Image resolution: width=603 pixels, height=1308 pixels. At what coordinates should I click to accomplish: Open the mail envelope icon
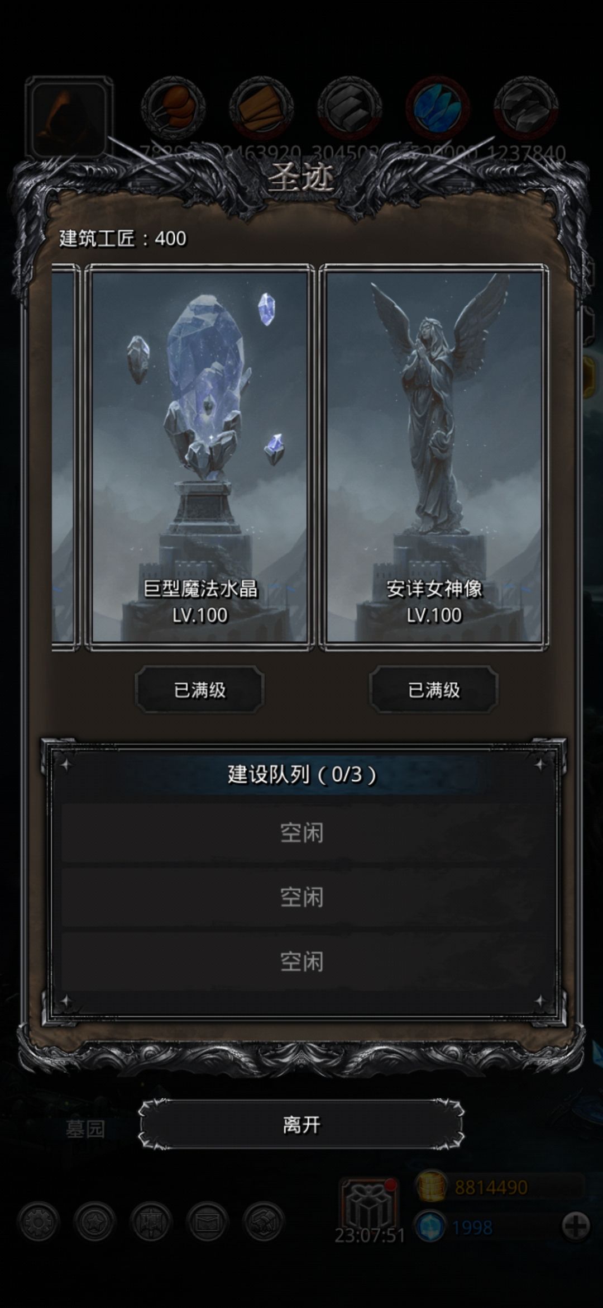tap(207, 1222)
